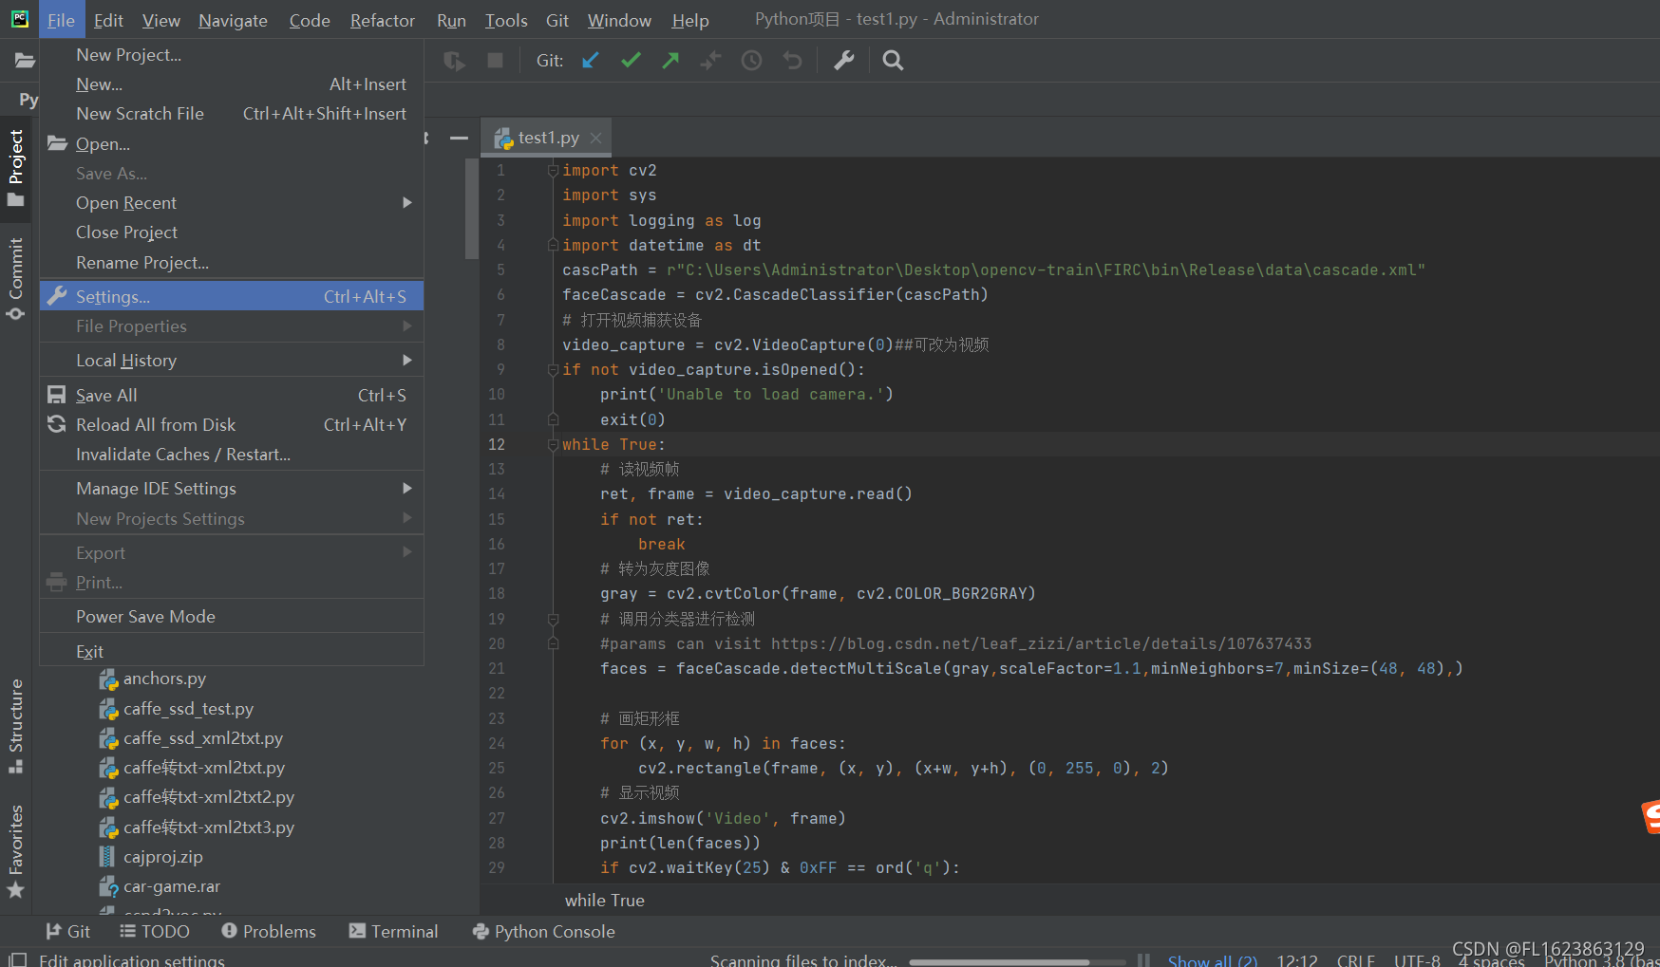The height and width of the screenshot is (967, 1660).
Task: Click Git update project arrow icon
Action: (x=590, y=61)
